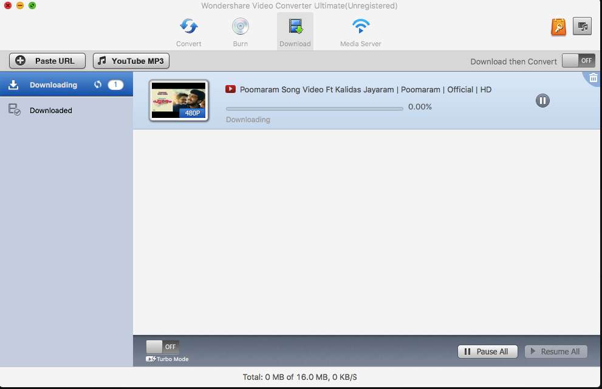Delete the download with the trash icon

pos(593,77)
